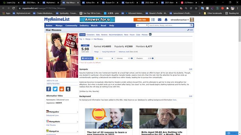The height and width of the screenshot is (135, 241).
Task: Open the score Select dropdown
Action: [x=104, y=58]
